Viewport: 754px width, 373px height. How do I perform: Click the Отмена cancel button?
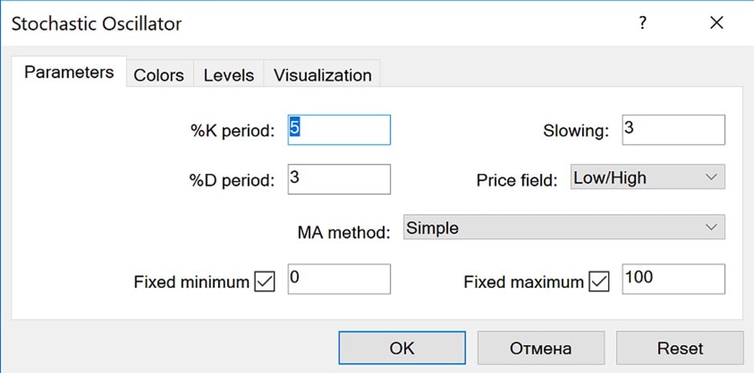coord(541,348)
